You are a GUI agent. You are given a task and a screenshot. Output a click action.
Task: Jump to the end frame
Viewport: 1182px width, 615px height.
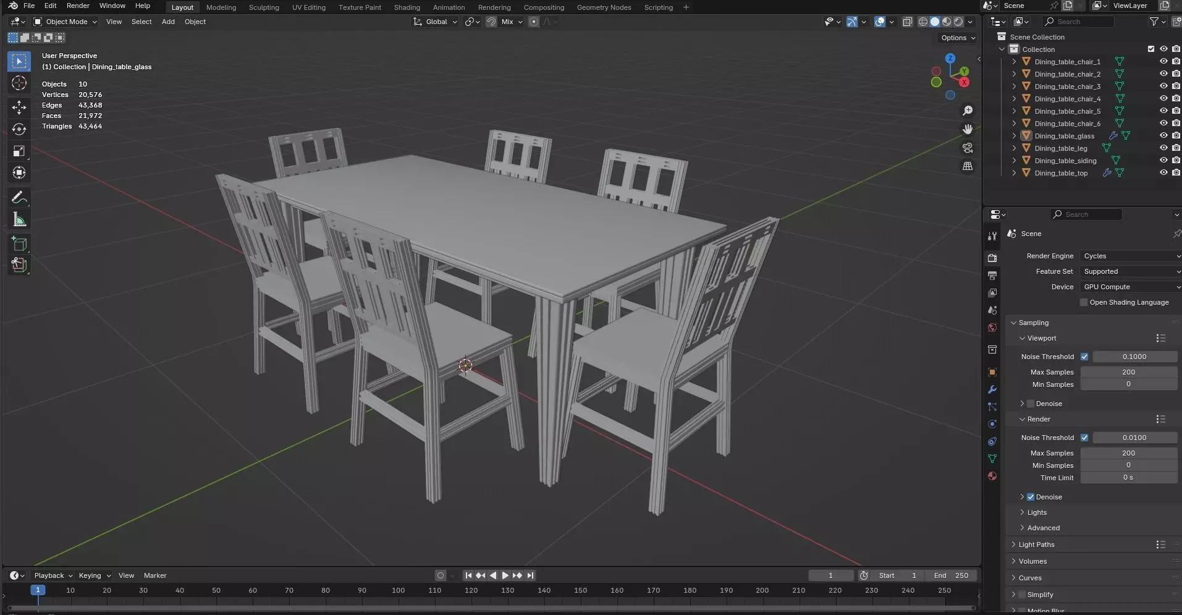[x=530, y=575]
